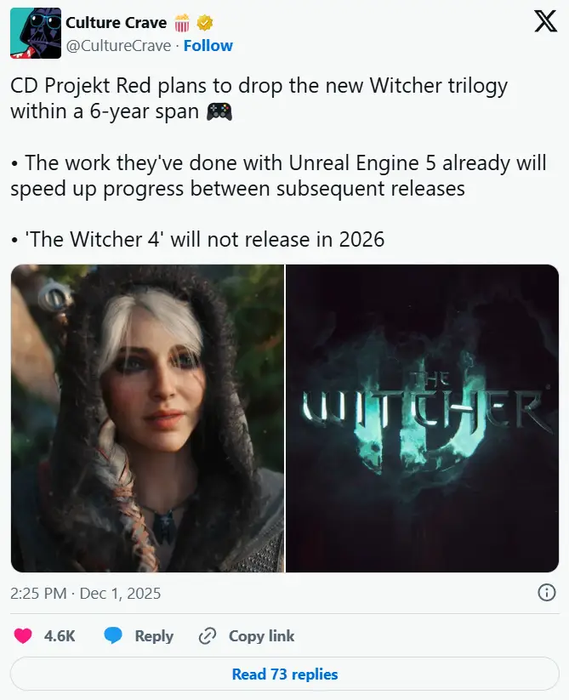This screenshot has height=700, width=569.
Task: Click the popcorn emoji beside name
Action: pos(182,23)
